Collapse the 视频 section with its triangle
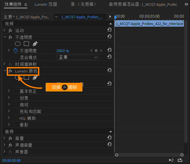Viewport: 190px width, 164px height. pos(110,24)
